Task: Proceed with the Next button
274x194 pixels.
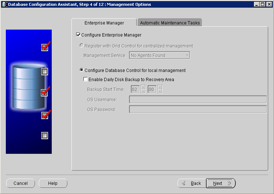Action: (x=221, y=183)
